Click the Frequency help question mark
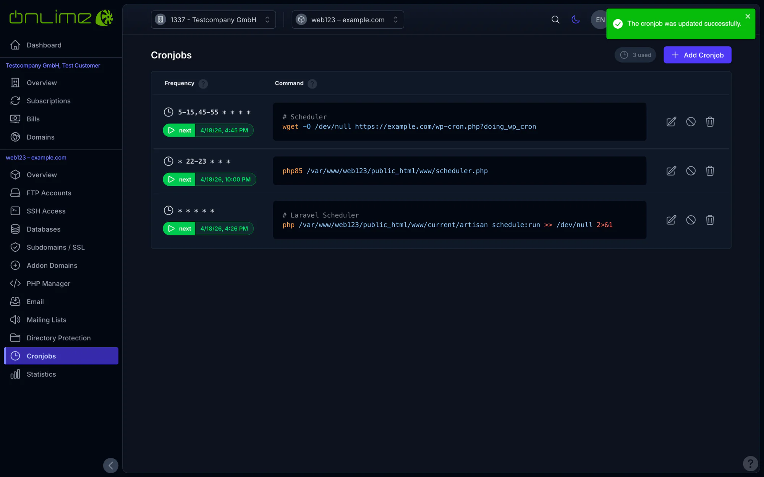 point(203,84)
